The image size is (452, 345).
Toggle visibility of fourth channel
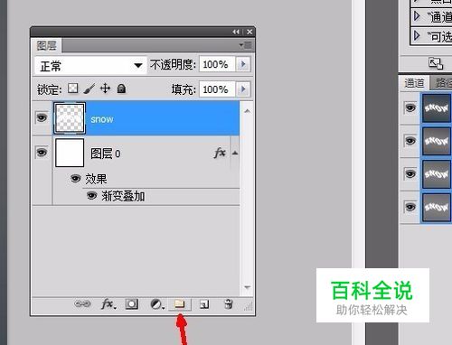tap(410, 207)
